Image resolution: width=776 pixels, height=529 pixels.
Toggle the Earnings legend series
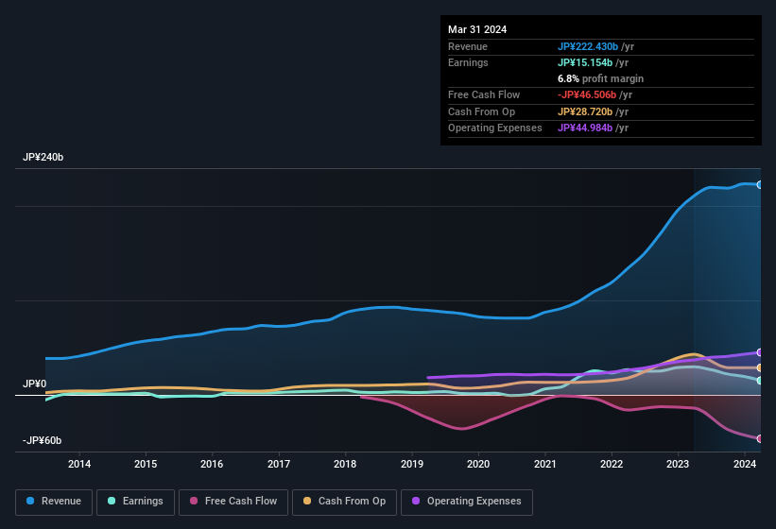coord(135,502)
